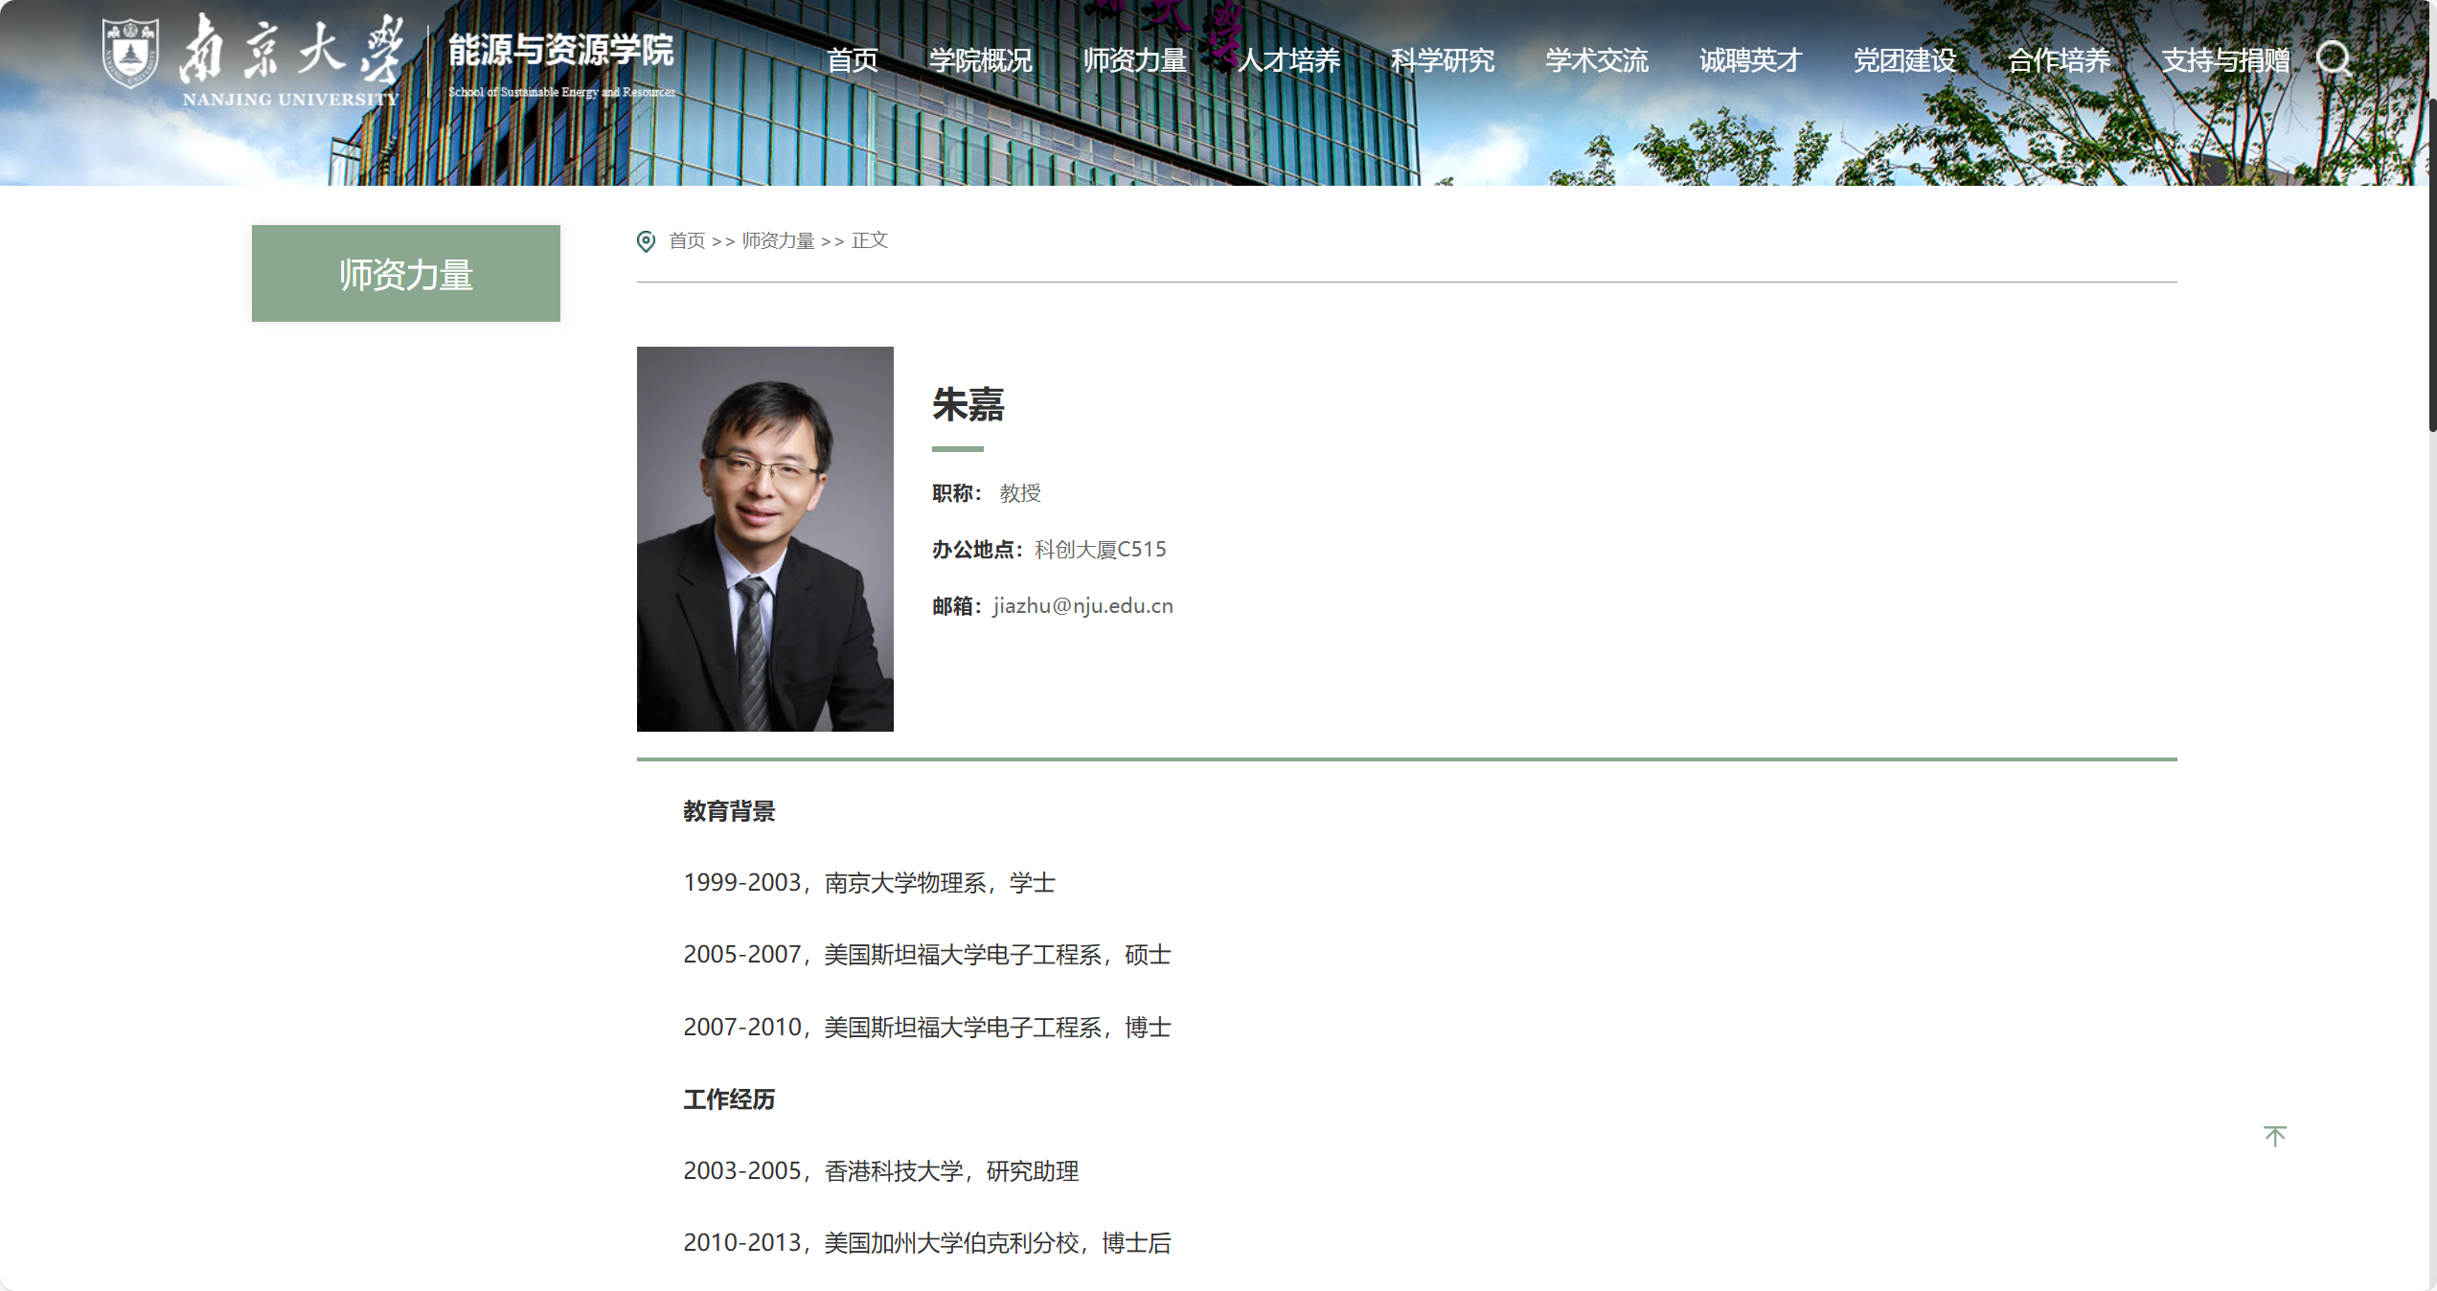This screenshot has width=2437, height=1291.
Task: Click the back-to-top arrow icon
Action: click(2275, 1136)
